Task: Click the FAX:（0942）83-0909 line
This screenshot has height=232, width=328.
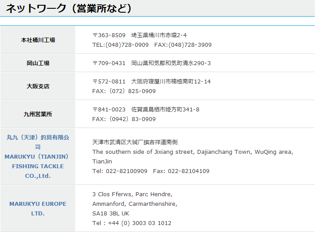Action: (x=124, y=119)
